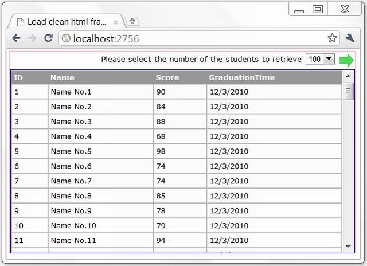This screenshot has width=367, height=266.
Task: Select the 'Load clean html fra...' tab
Action: (x=65, y=22)
